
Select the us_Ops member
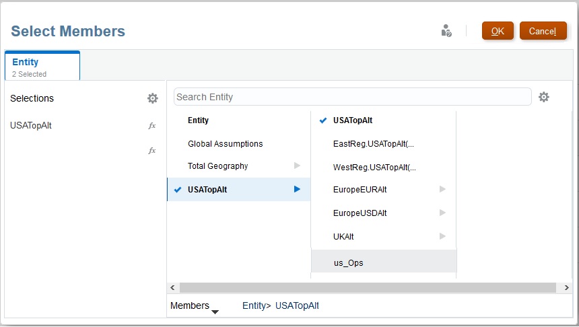coord(348,262)
